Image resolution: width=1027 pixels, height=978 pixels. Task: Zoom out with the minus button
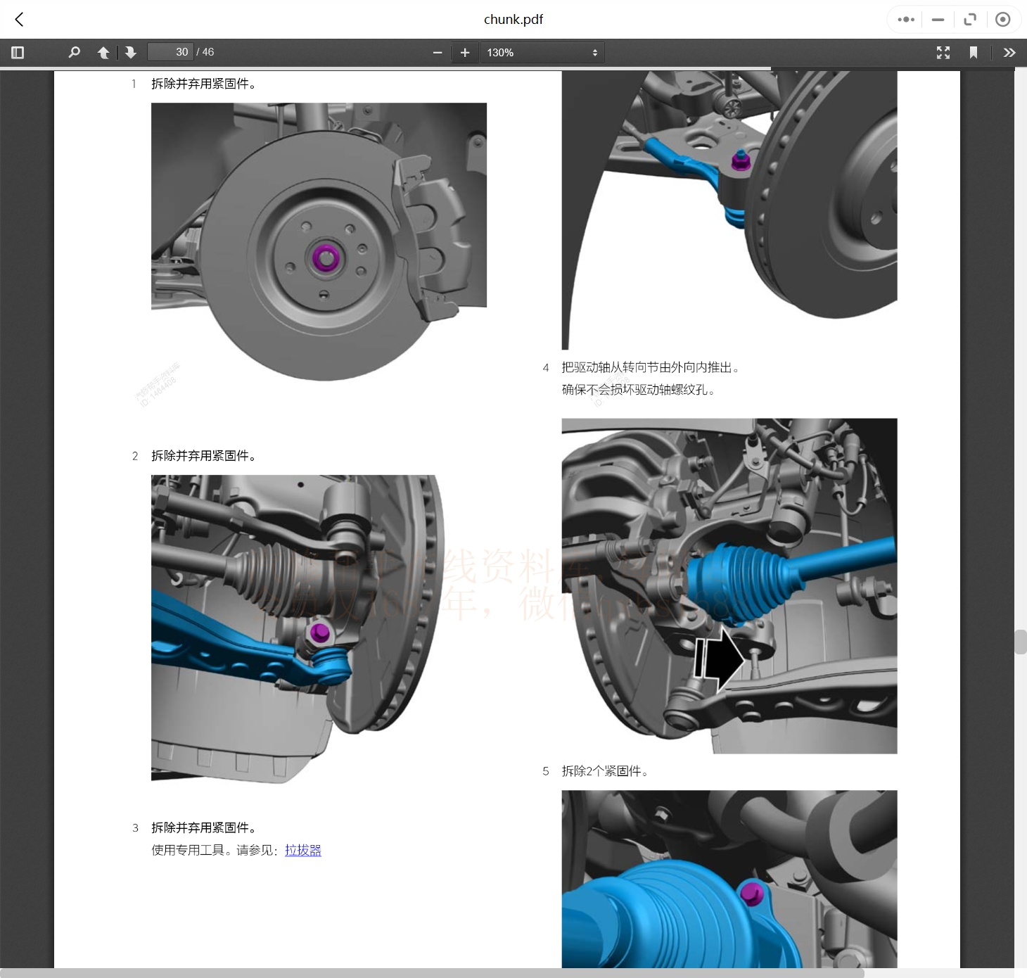tap(438, 53)
